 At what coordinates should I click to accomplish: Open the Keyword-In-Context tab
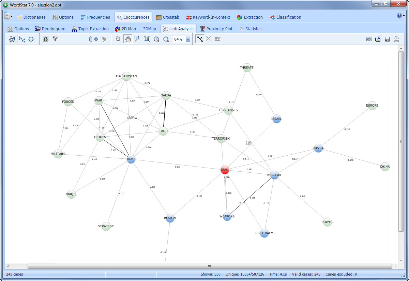(208, 17)
